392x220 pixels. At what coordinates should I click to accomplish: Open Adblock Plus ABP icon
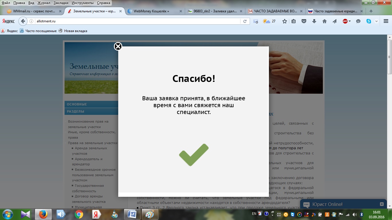pyautogui.click(x=345, y=21)
